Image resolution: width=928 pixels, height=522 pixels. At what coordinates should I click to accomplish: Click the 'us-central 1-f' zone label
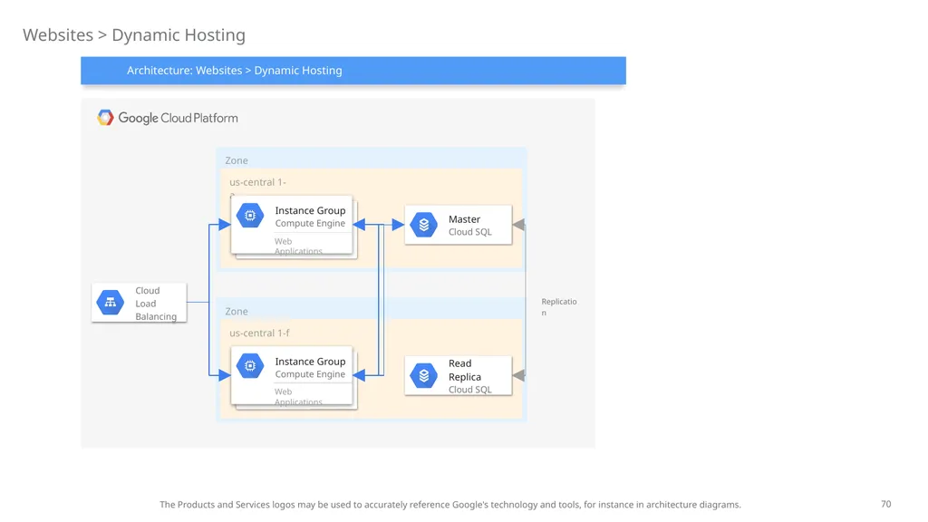(259, 333)
